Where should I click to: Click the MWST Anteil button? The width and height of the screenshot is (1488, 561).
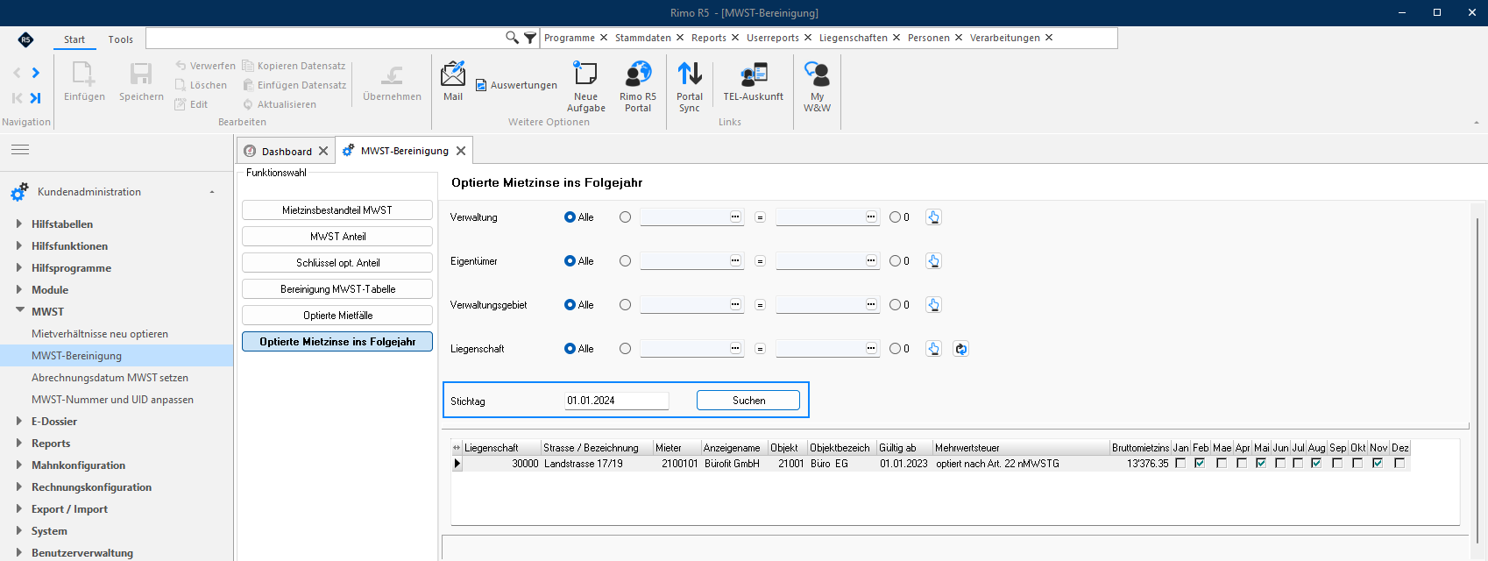click(337, 237)
